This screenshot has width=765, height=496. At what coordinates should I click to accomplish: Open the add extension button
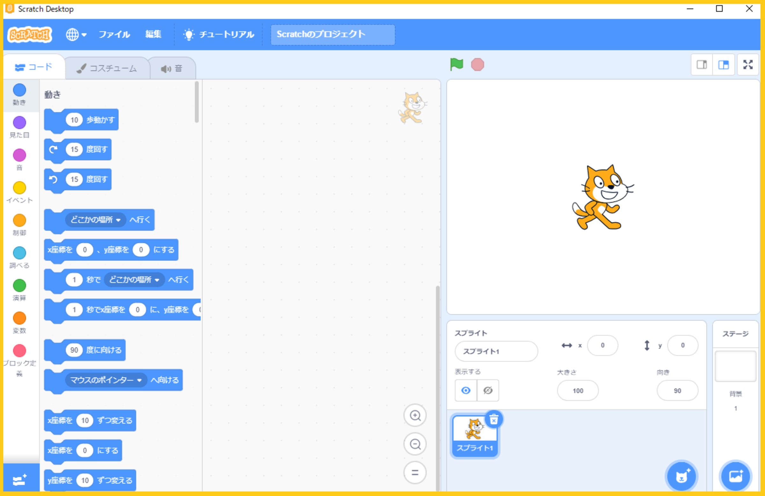[20, 480]
